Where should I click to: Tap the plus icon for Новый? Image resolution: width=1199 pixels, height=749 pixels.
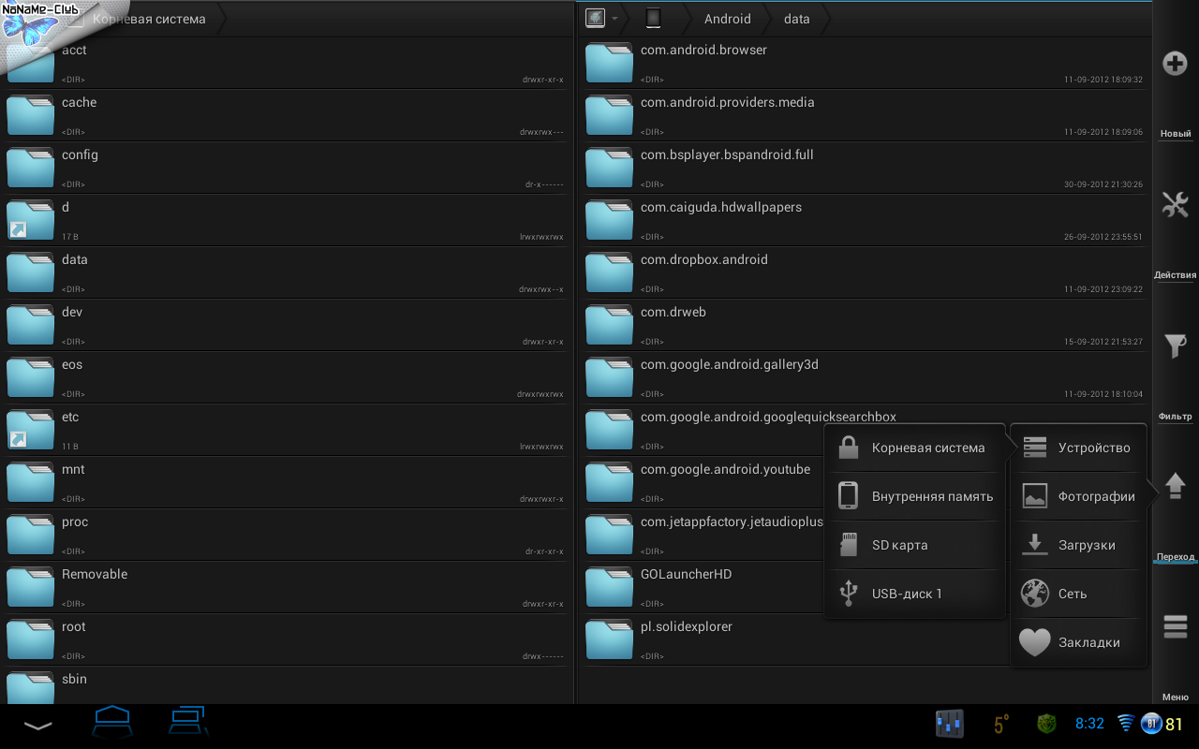tap(1175, 64)
